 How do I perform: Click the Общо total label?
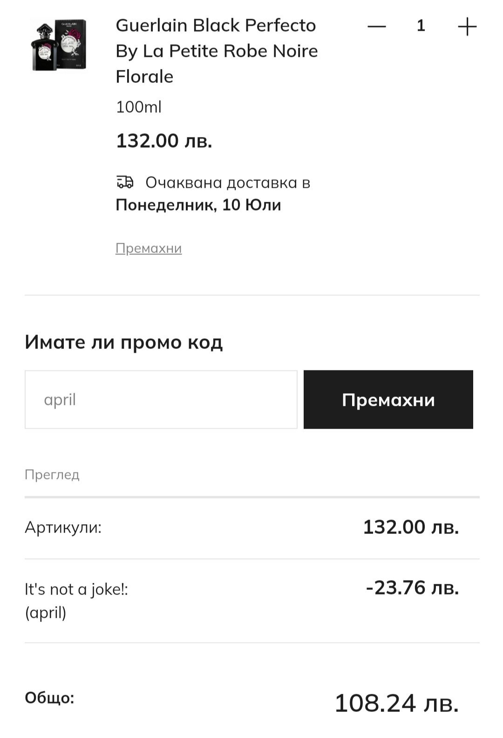49,697
